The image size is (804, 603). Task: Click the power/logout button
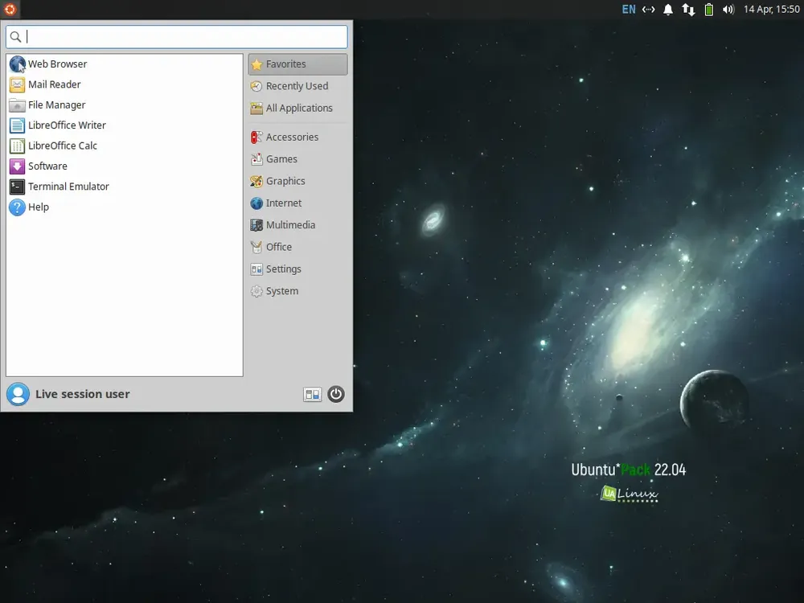(x=336, y=394)
